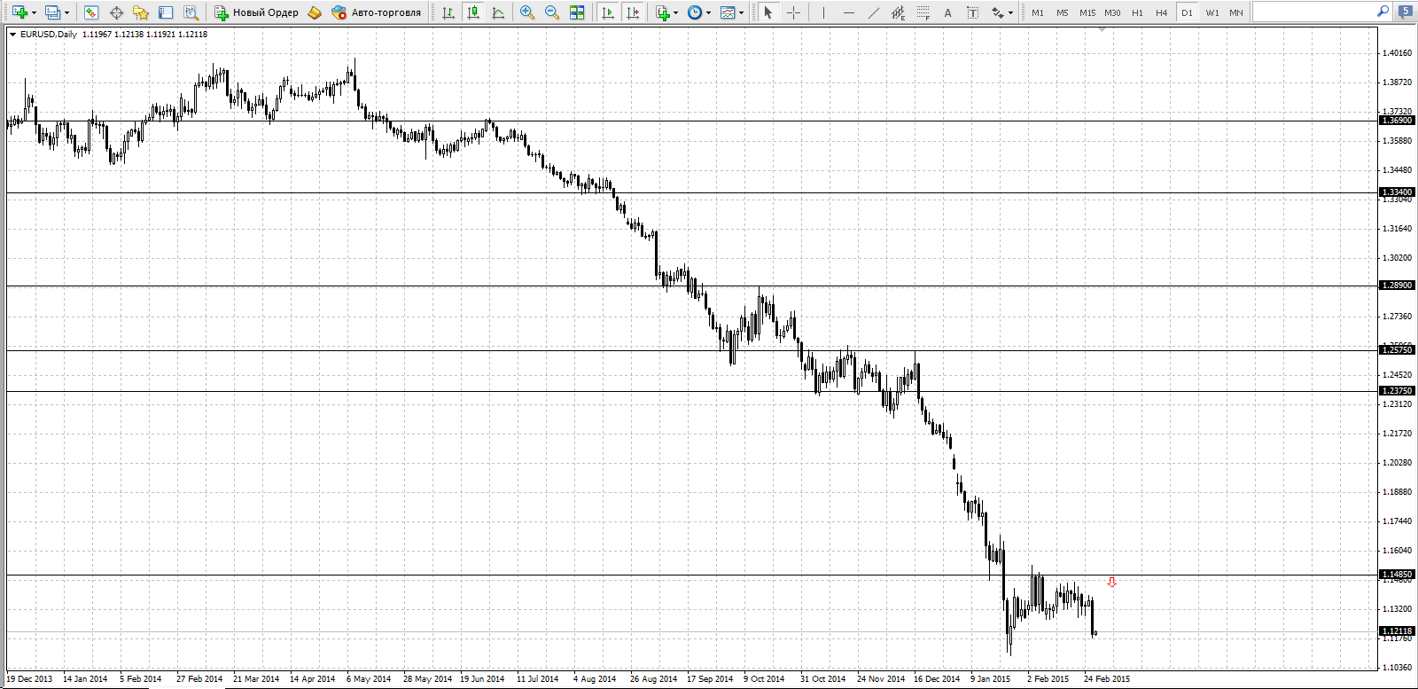Switch to the MN monthly timeframe
1418x689 pixels.
point(1236,12)
